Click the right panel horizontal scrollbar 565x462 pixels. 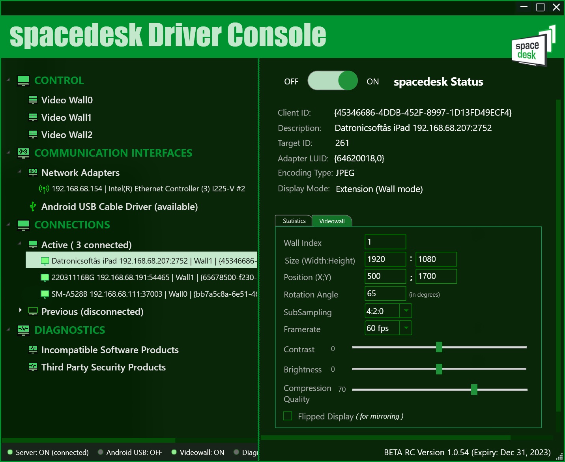(385, 438)
